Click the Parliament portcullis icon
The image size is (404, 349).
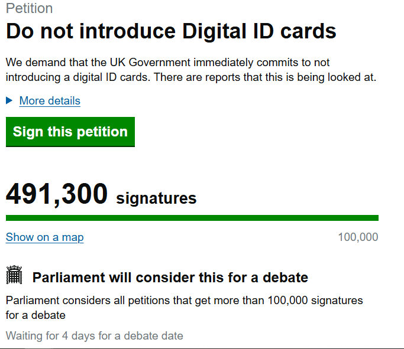click(14, 275)
